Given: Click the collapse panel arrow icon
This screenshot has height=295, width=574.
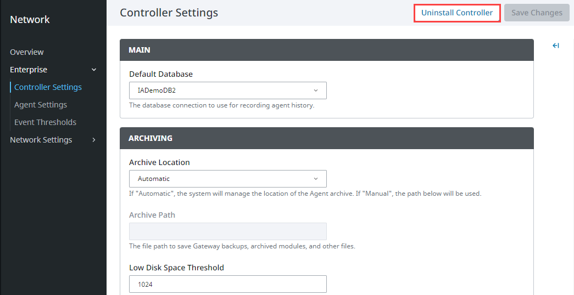Looking at the screenshot, I should (x=556, y=46).
